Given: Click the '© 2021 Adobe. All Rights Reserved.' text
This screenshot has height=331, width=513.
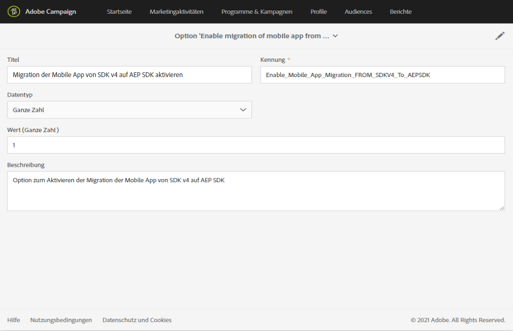Looking at the screenshot, I should [x=458, y=320].
